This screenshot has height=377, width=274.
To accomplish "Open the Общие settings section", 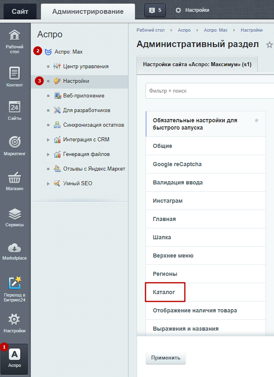I will 205,146.
